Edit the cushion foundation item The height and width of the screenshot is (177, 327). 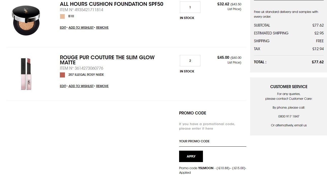pyautogui.click(x=63, y=28)
